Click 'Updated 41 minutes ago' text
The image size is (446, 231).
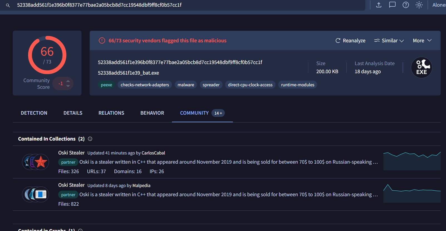[111, 153]
